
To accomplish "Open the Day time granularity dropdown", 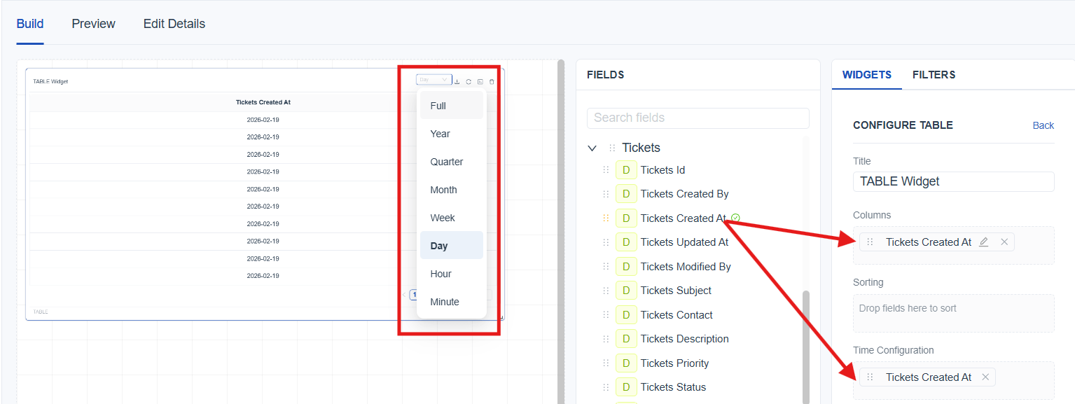I will [x=434, y=80].
